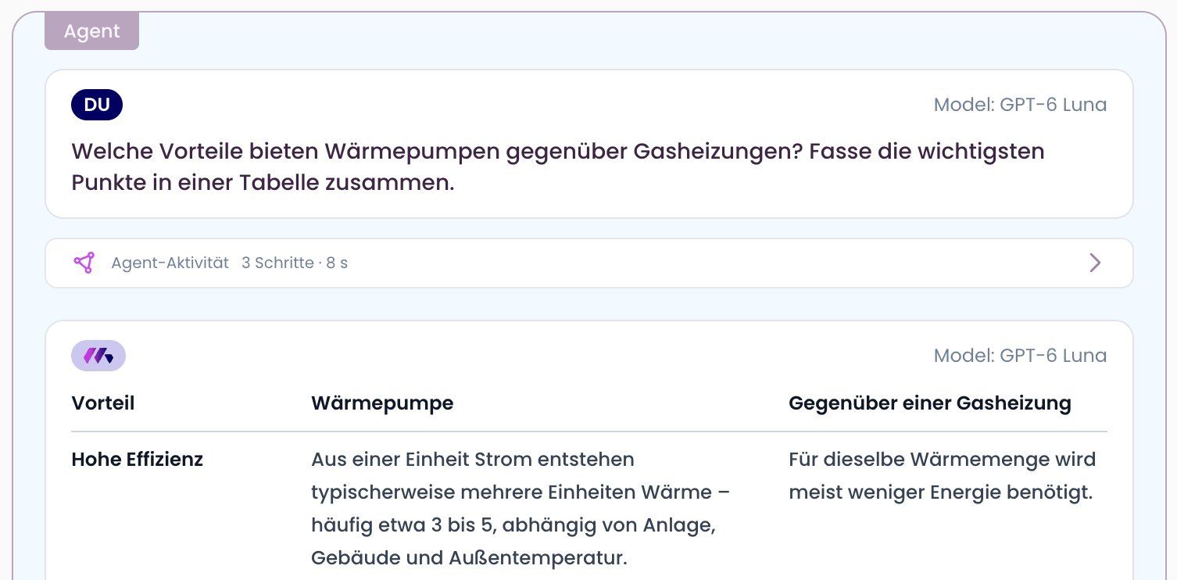Click the '3 Schritte · 8 s' text
The height and width of the screenshot is (580, 1177).
[295, 263]
